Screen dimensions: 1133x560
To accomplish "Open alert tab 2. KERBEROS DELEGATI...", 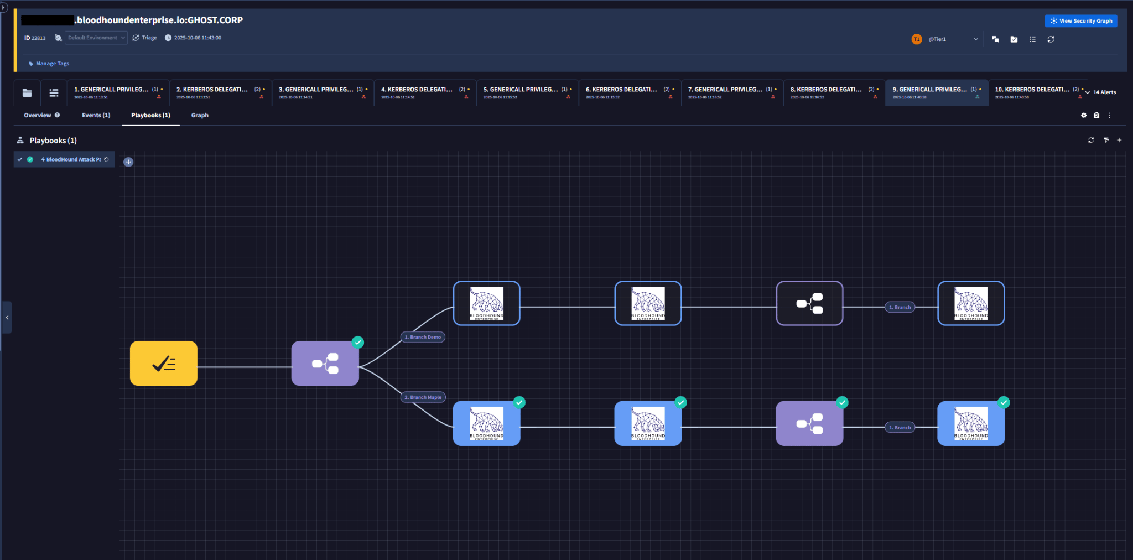I will click(221, 92).
